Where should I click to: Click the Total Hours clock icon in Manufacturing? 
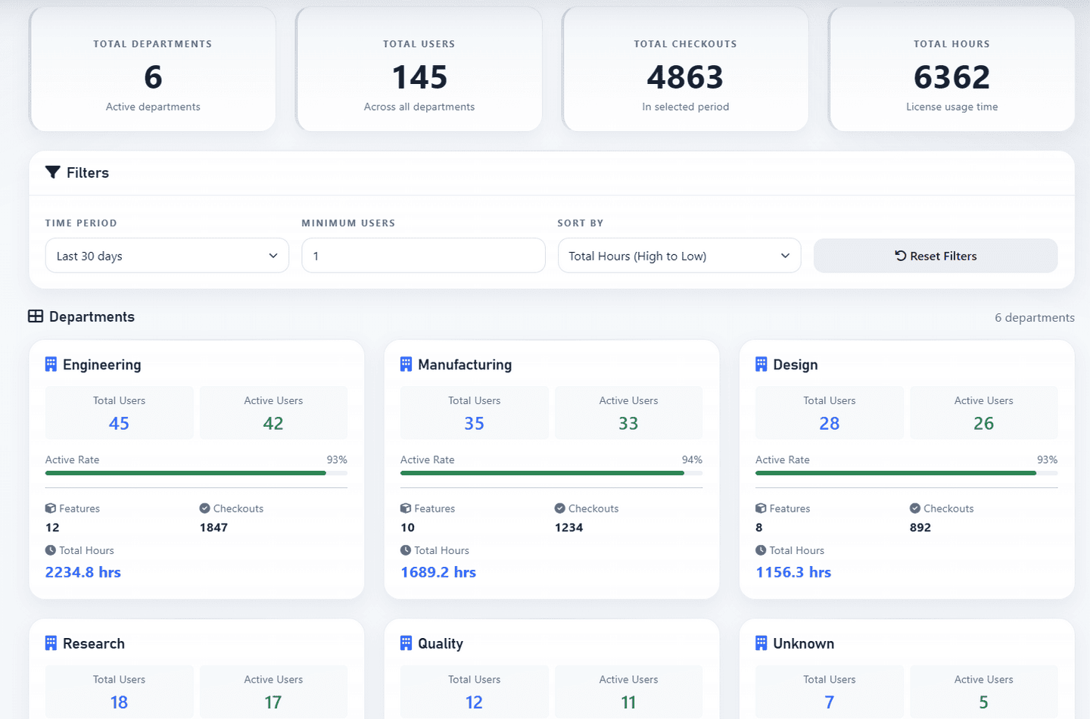[x=406, y=550]
